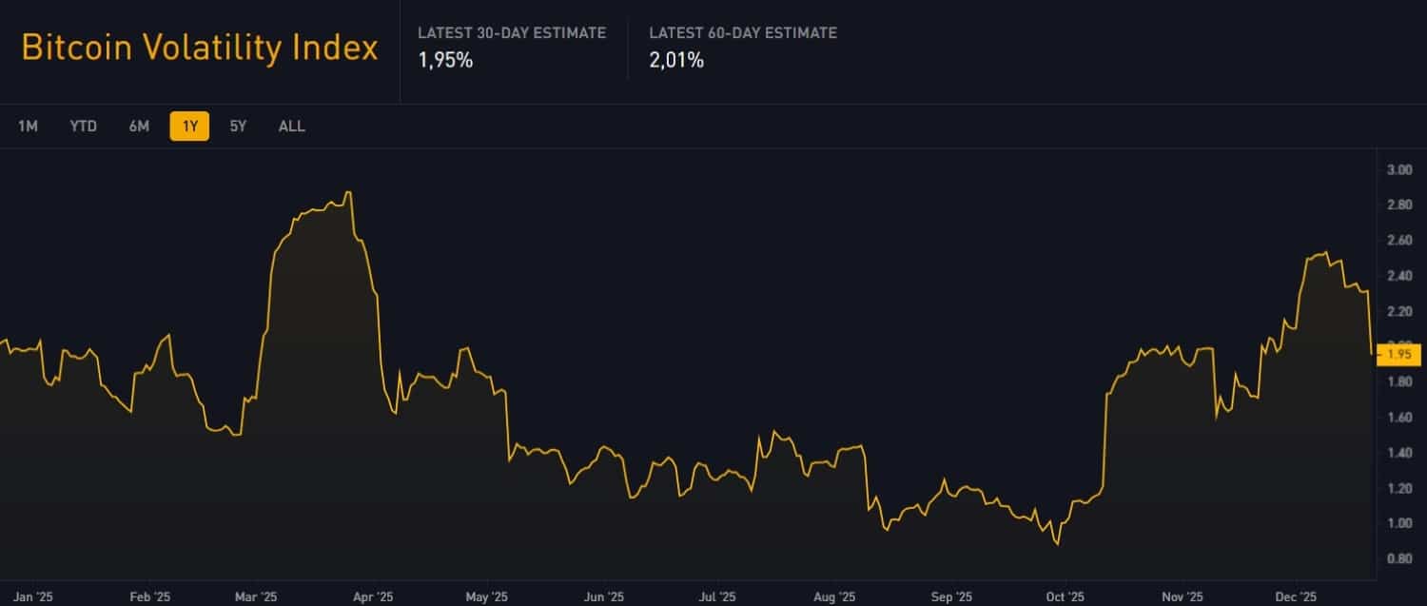This screenshot has width=1427, height=606.
Task: Select the ALL timeframe tab
Action: coord(291,126)
